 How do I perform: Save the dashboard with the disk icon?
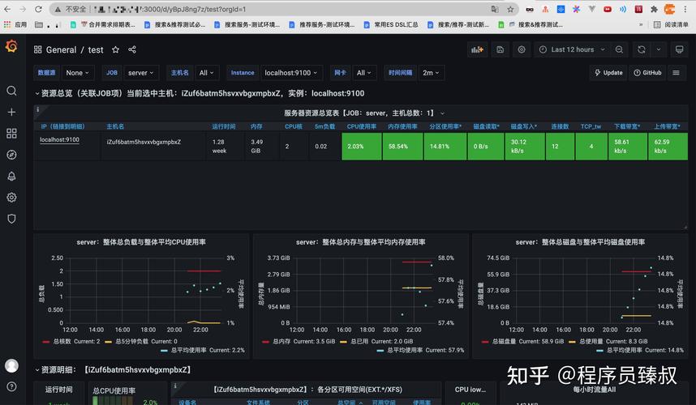pos(500,49)
